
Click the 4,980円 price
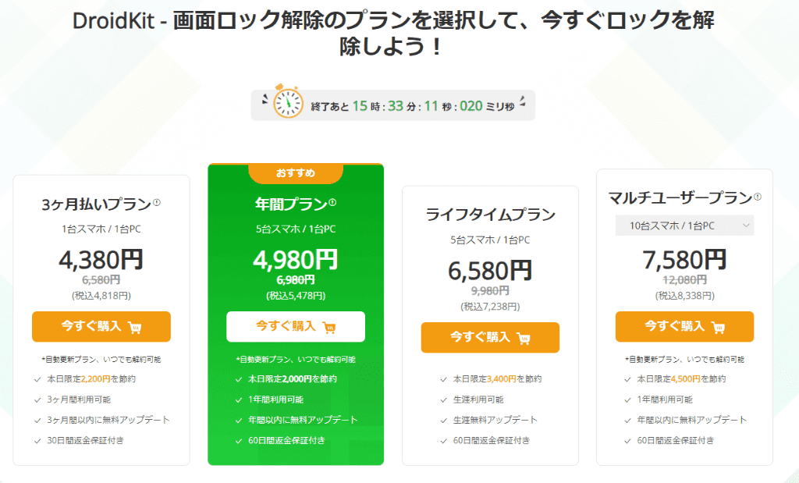point(296,259)
